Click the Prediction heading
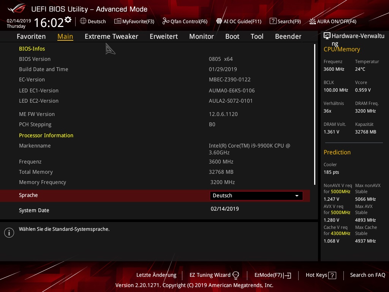The width and height of the screenshot is (389, 292). 337,152
